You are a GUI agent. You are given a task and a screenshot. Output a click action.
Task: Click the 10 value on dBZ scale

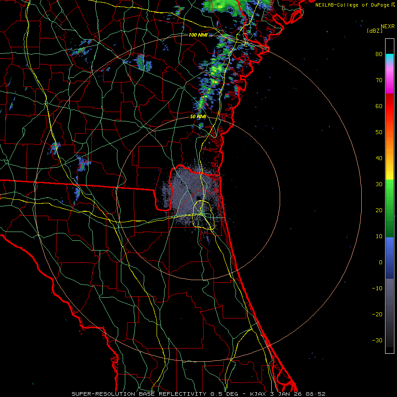pos(379,236)
